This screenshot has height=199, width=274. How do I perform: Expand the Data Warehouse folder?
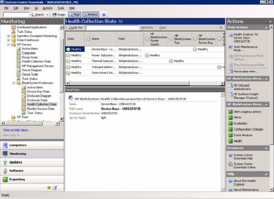point(9,40)
